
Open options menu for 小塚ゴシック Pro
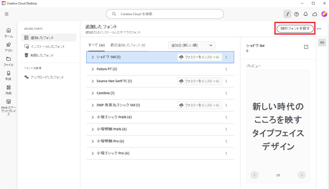[226, 154]
